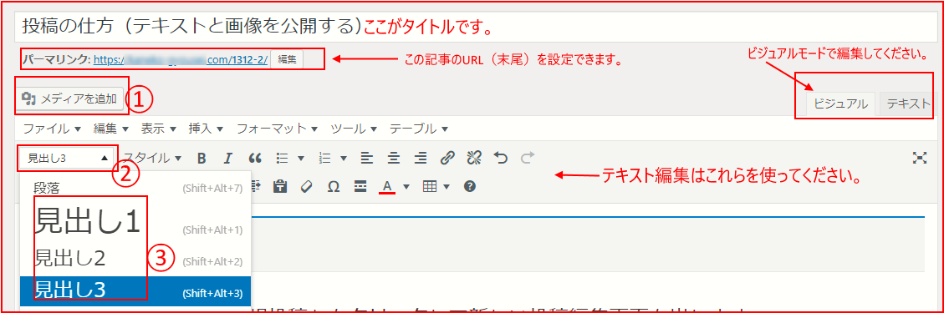
Task: Open the 挿入 menu
Action: coord(206,129)
